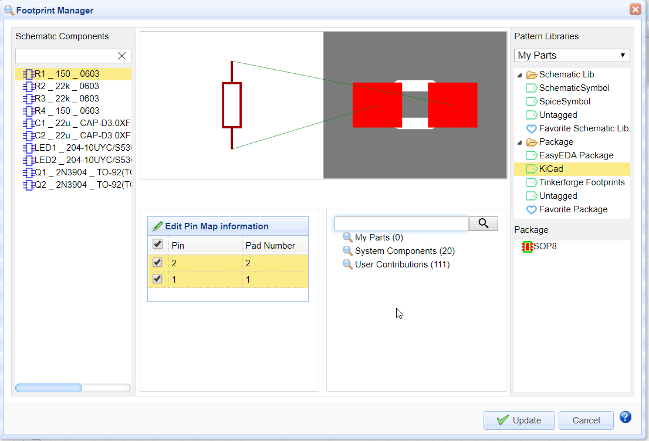Uncheck the checkbox for Pin 2 row

[x=158, y=263]
